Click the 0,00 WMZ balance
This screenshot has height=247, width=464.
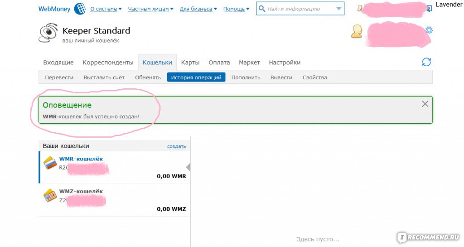[x=172, y=209]
